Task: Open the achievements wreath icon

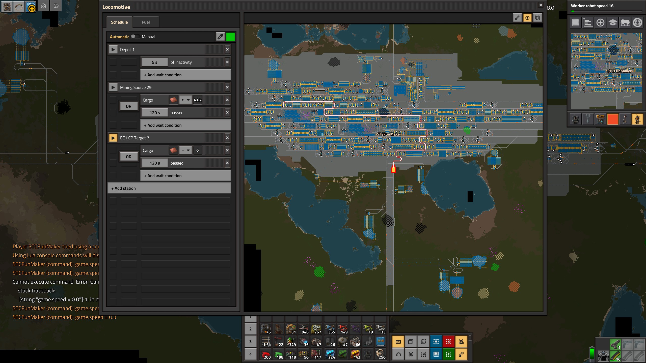Action: [637, 23]
